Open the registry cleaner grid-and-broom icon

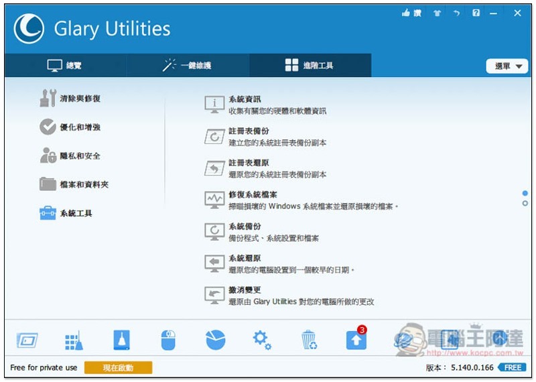pyautogui.click(x=74, y=340)
